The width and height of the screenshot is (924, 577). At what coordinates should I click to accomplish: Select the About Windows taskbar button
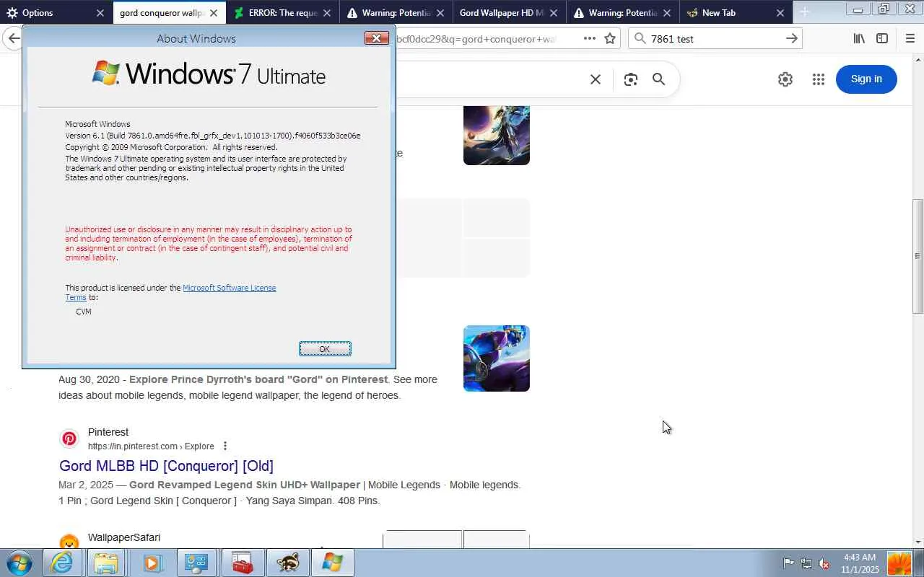[x=332, y=563]
